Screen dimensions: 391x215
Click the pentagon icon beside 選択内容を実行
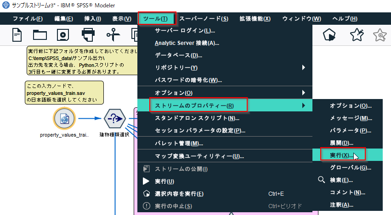(147, 193)
